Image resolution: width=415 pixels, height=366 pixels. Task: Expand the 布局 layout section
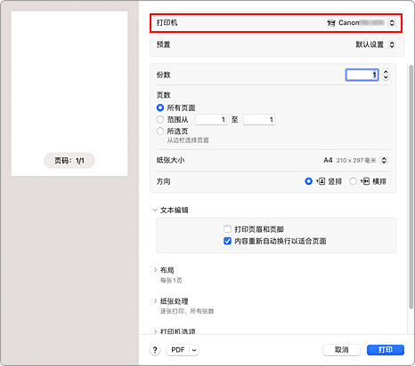pyautogui.click(x=155, y=270)
